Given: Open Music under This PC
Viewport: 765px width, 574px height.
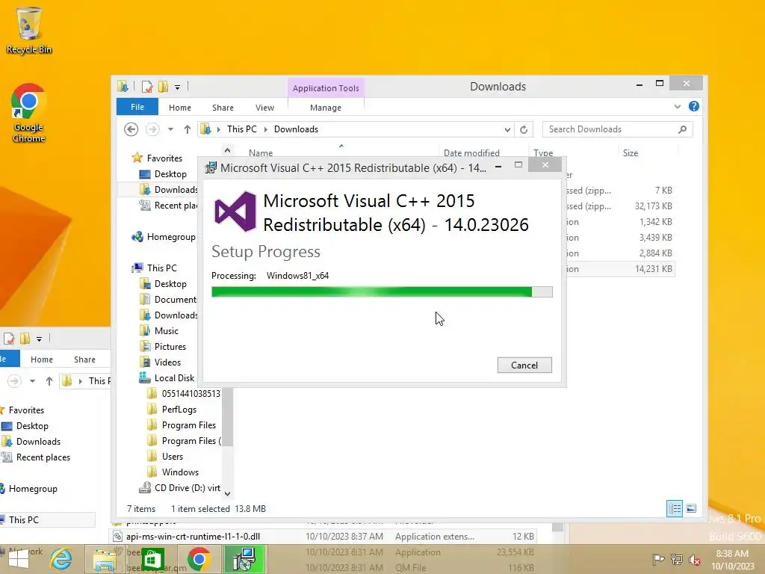Looking at the screenshot, I should click(x=159, y=331).
